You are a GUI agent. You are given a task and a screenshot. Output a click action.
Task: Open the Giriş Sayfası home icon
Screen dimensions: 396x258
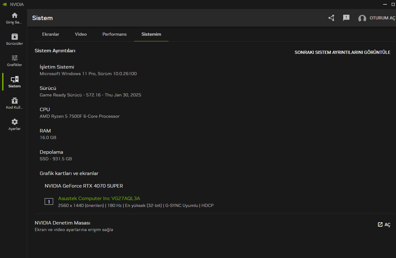14,15
